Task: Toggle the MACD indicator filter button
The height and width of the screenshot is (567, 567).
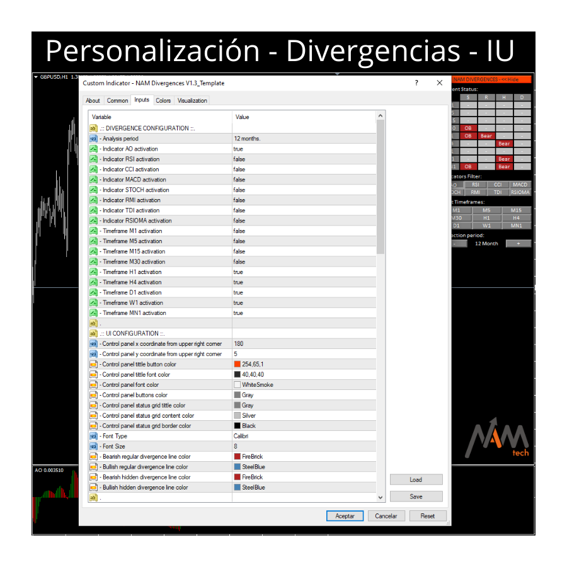Action: (x=520, y=185)
